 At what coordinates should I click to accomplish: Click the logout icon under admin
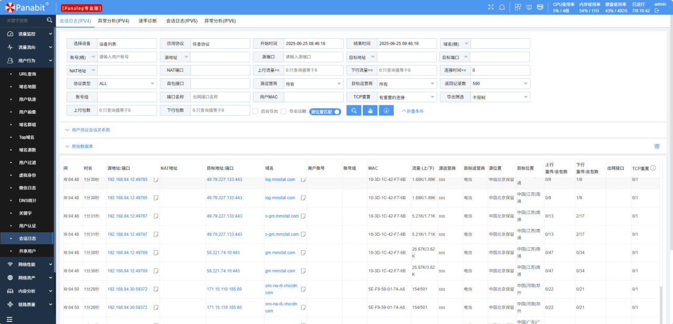coord(657,10)
